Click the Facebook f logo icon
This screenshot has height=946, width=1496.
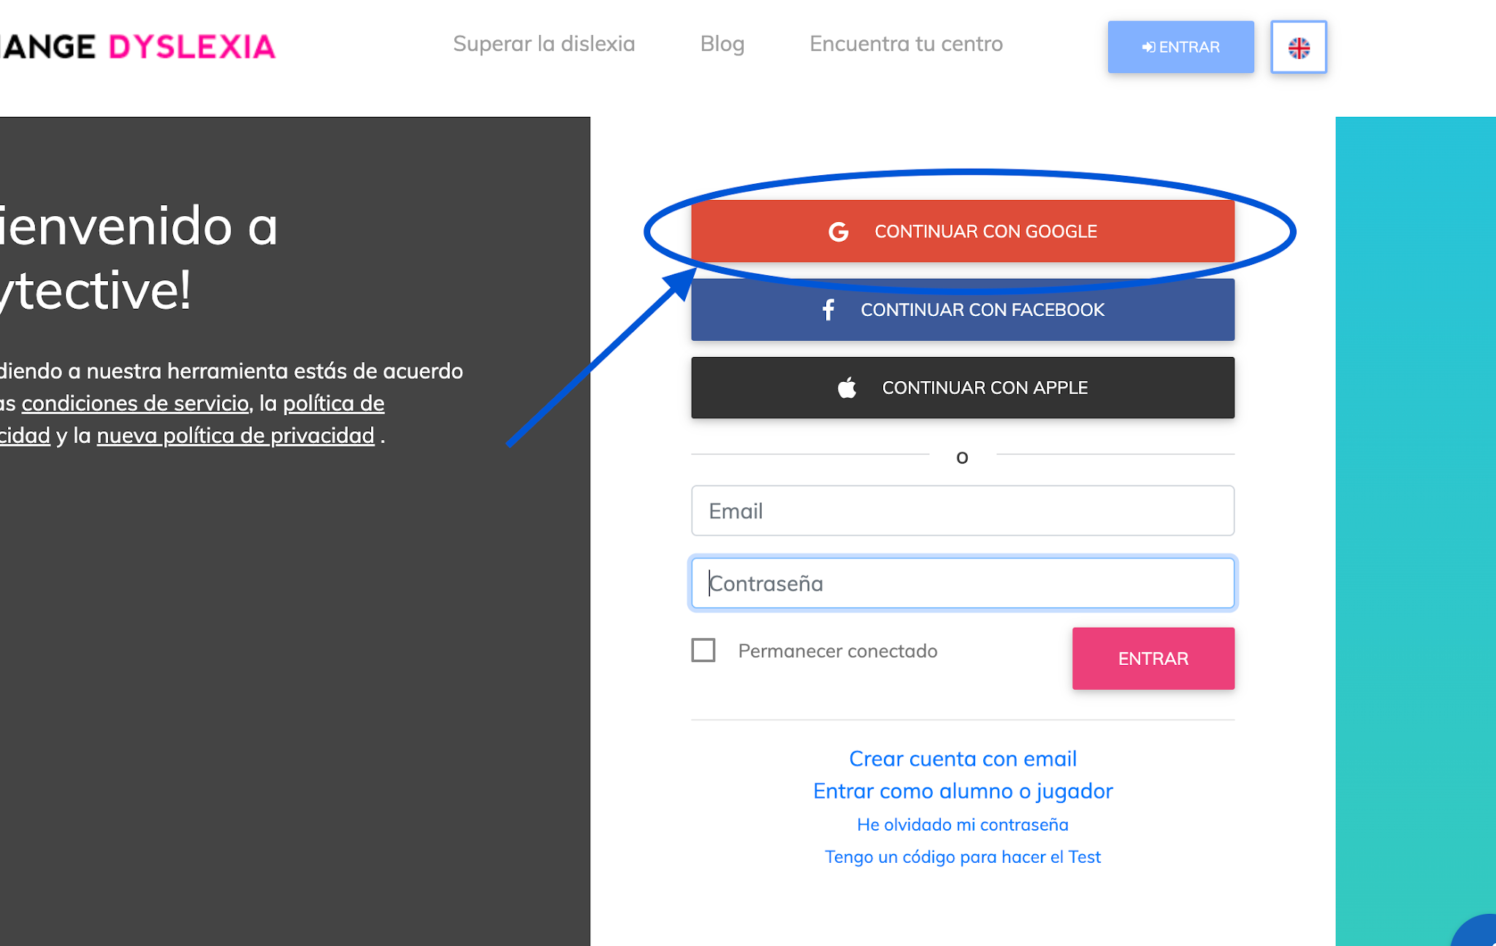(x=828, y=310)
